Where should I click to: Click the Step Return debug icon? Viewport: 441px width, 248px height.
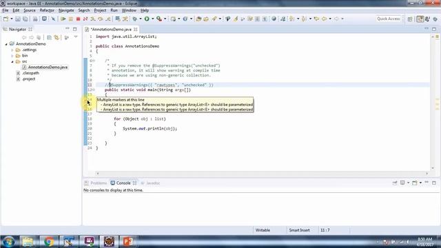[108, 19]
